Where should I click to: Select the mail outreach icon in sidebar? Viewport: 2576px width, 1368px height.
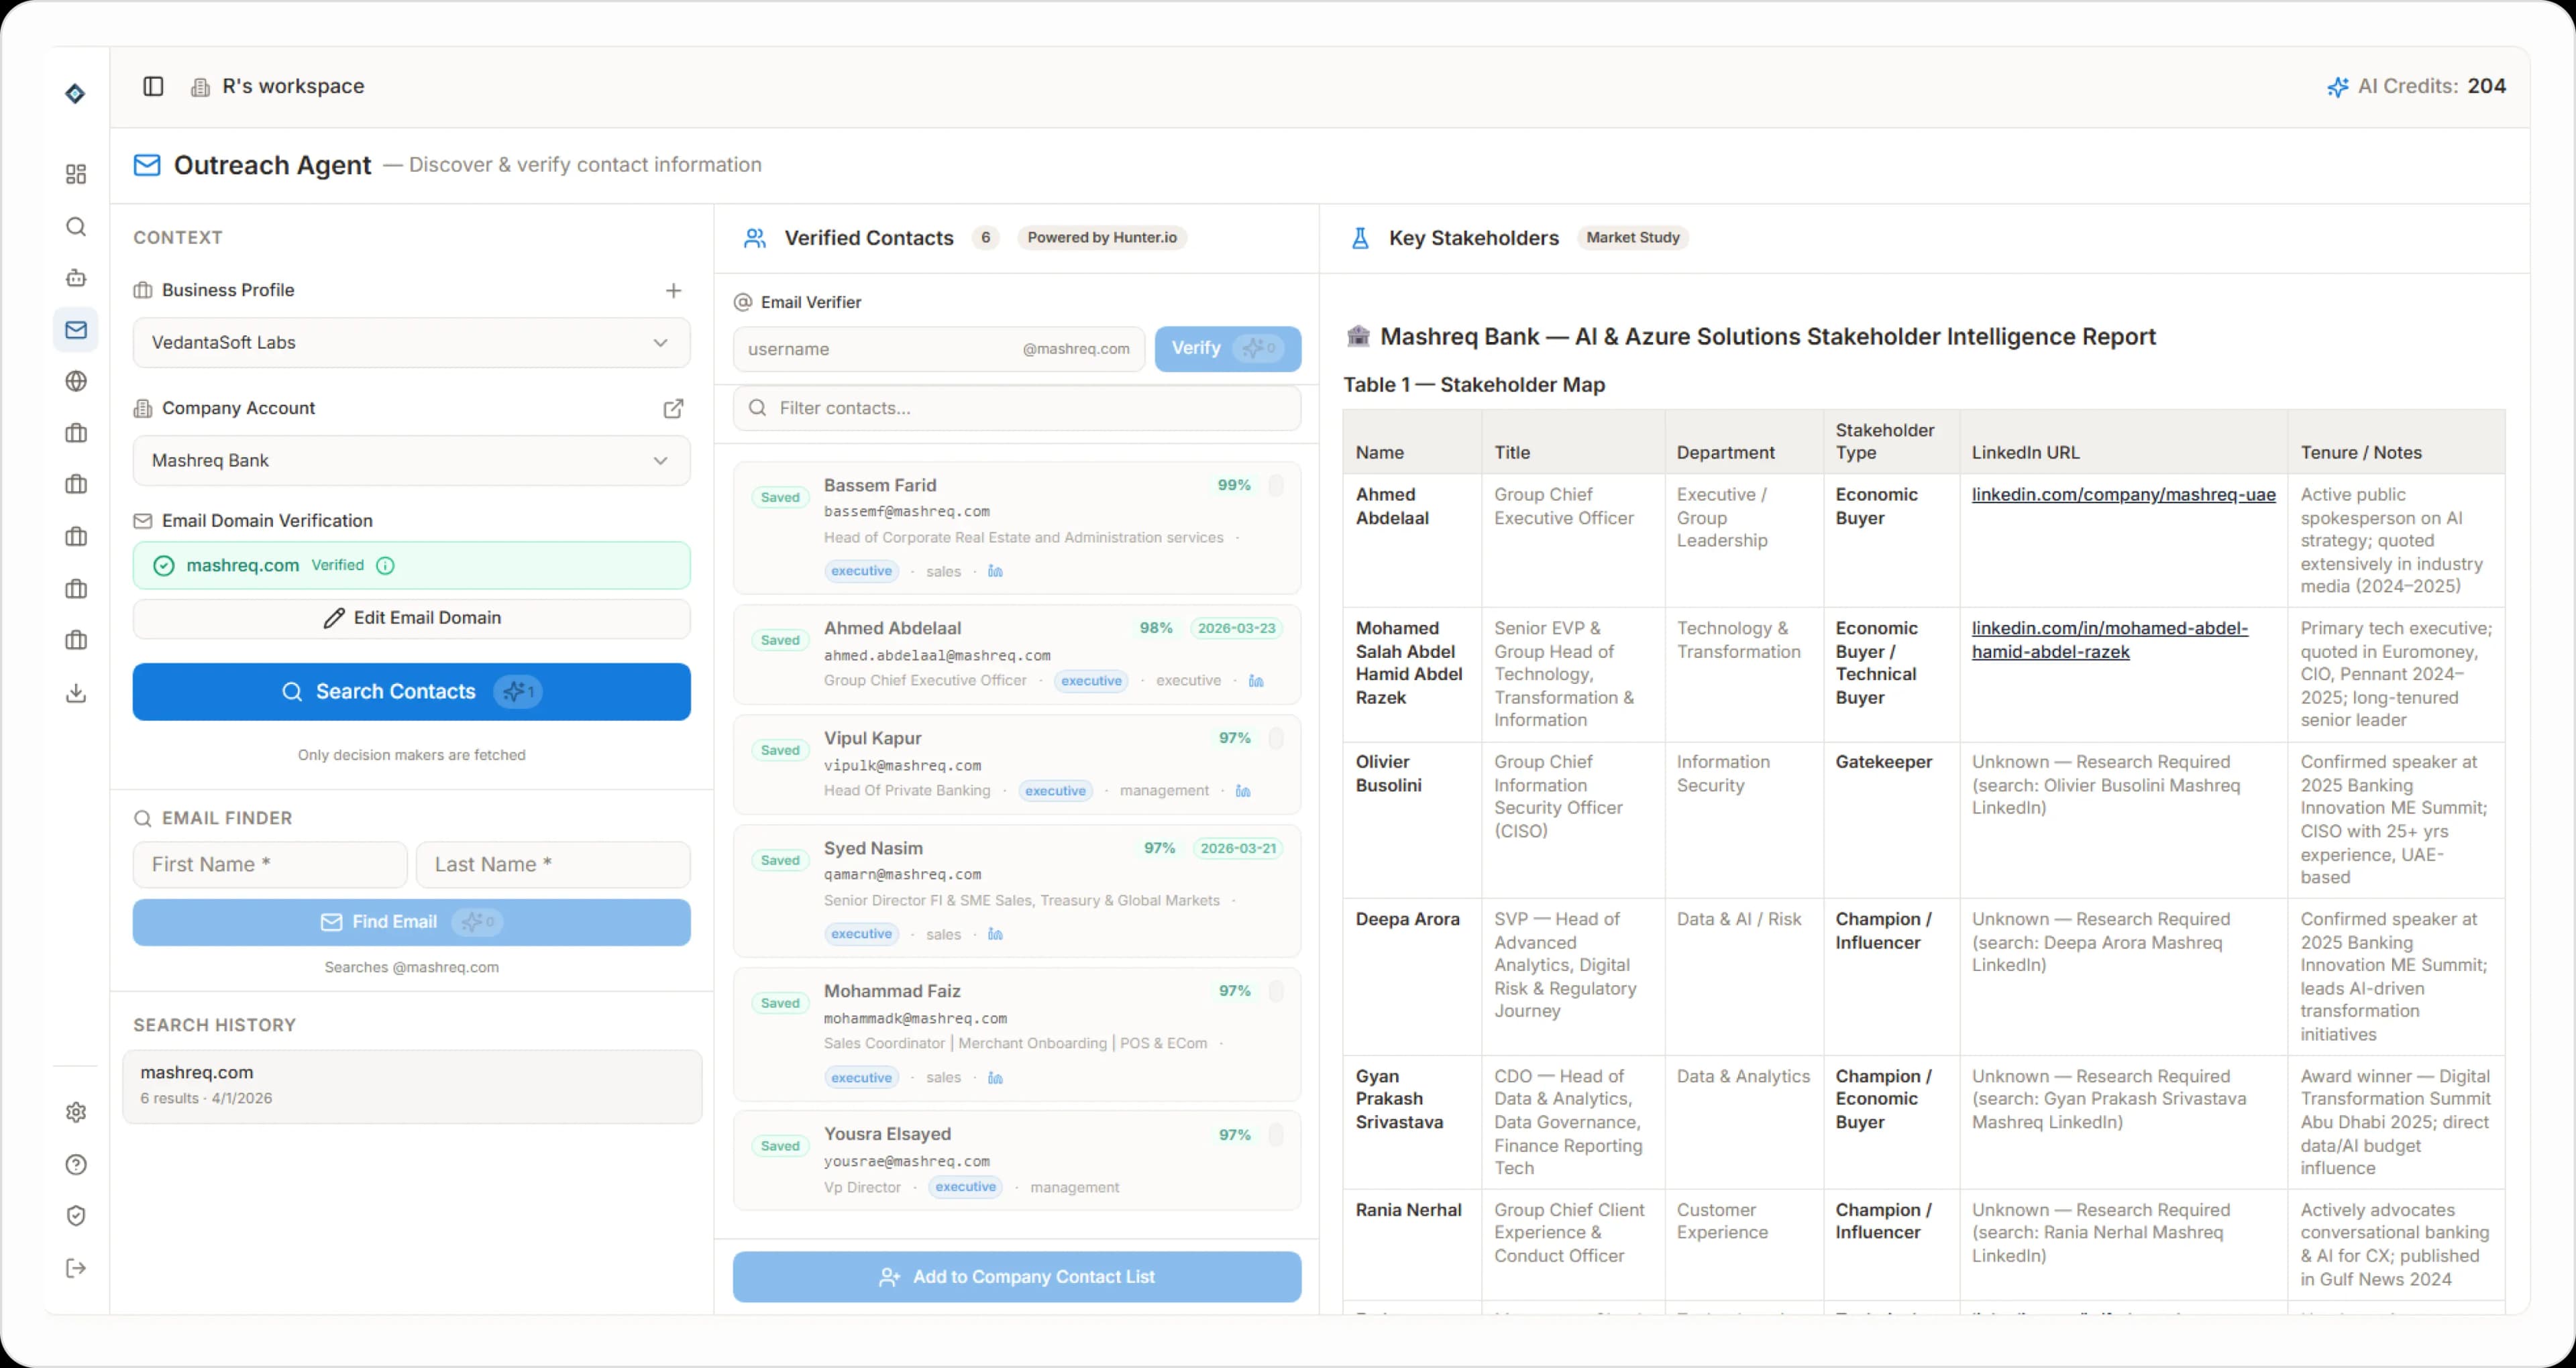point(76,330)
